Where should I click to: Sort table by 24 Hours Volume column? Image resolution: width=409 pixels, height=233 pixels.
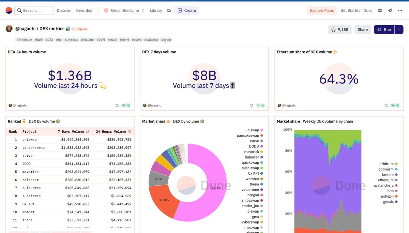[x=113, y=131]
